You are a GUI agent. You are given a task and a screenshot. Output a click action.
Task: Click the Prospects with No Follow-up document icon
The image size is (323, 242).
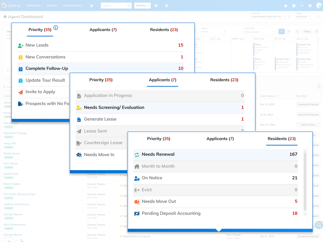click(x=21, y=104)
